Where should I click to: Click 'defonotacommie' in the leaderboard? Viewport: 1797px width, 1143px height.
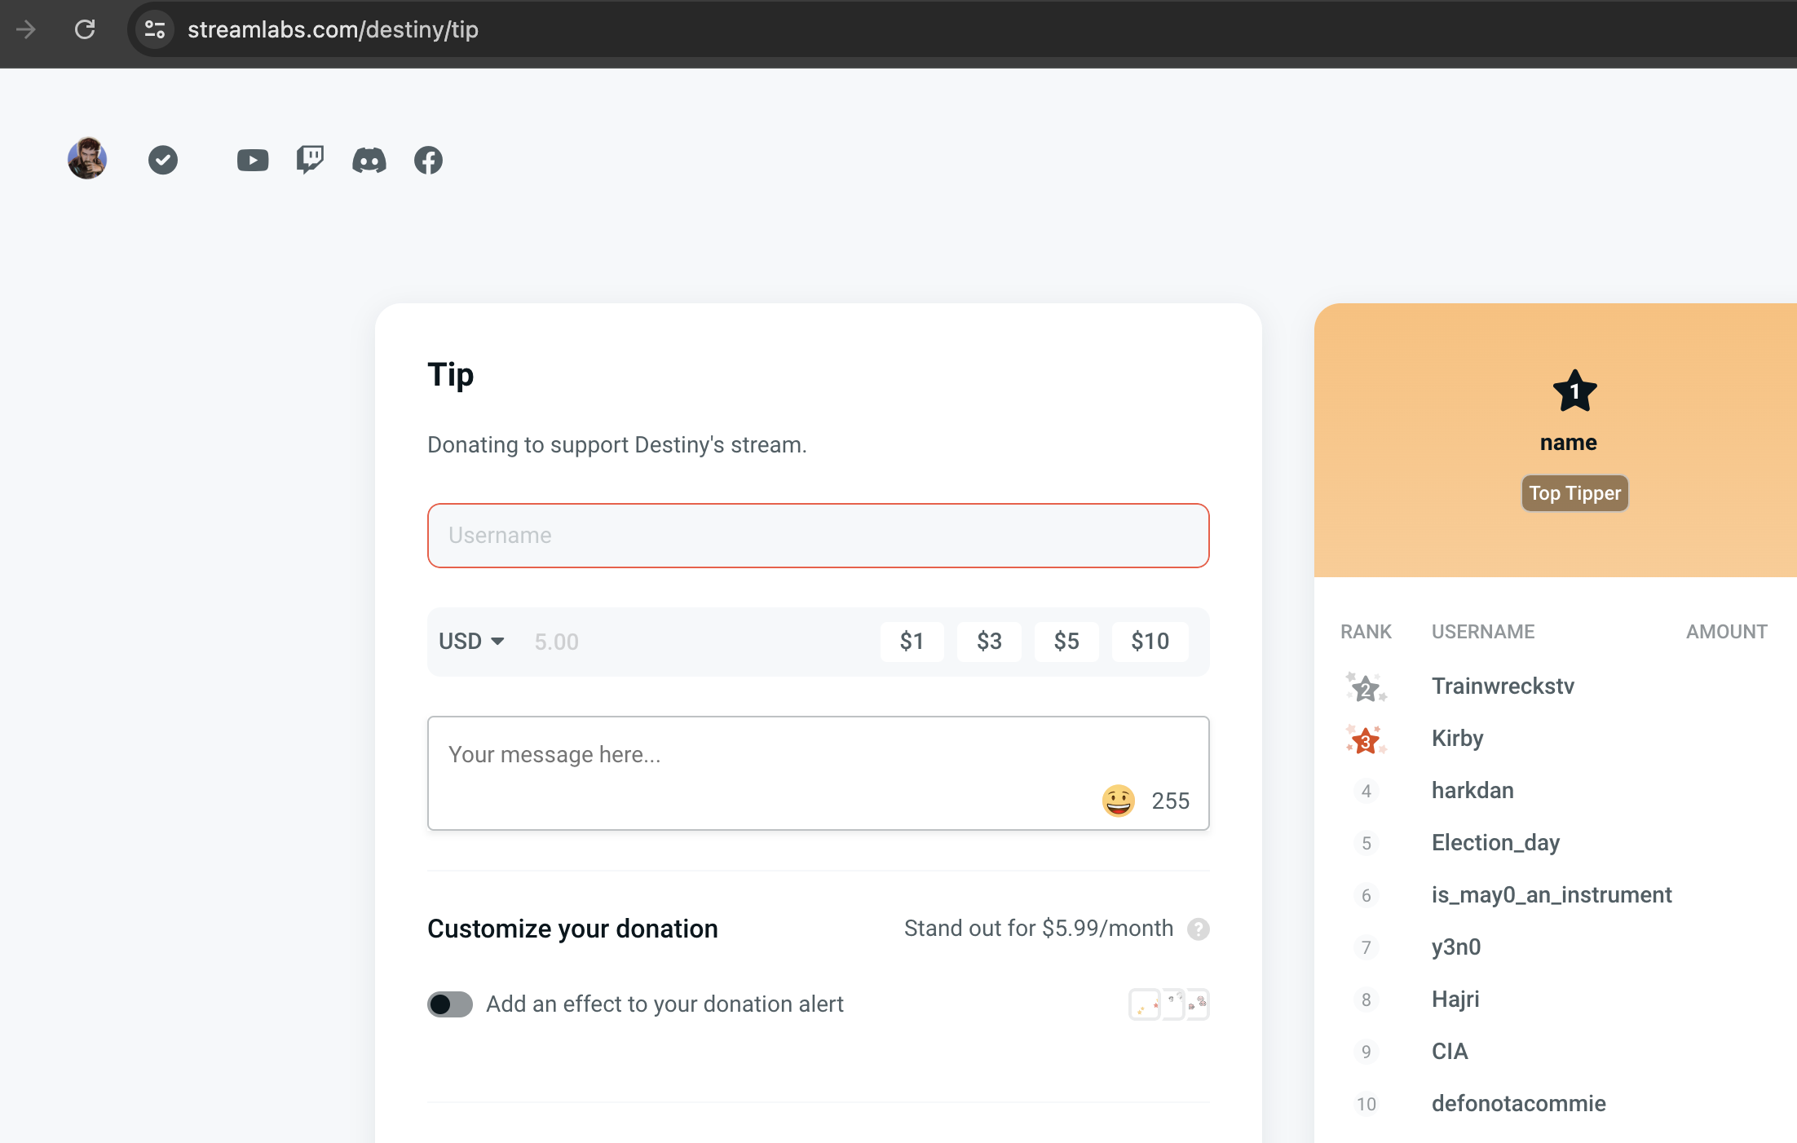click(x=1519, y=1104)
